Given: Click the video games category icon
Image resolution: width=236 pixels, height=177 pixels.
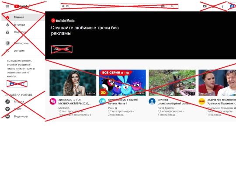Looking at the screenshot, I should point(7,116).
